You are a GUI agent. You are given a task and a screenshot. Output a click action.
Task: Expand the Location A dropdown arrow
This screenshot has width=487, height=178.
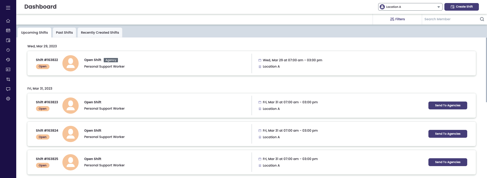point(439,7)
